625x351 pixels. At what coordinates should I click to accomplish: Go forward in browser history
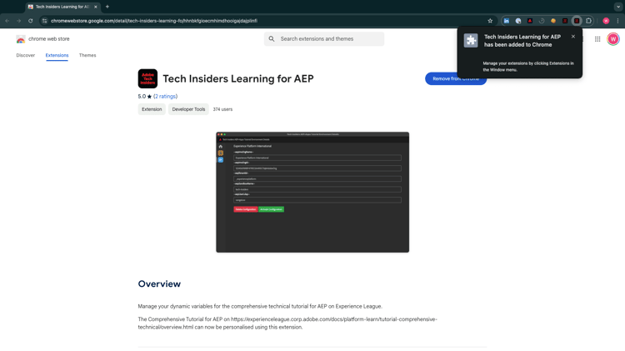18,21
